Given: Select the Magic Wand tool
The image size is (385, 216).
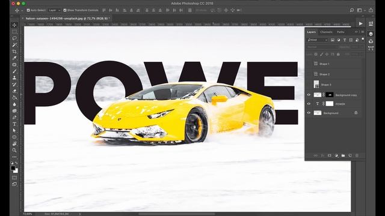Looking at the screenshot, I should 14,45.
